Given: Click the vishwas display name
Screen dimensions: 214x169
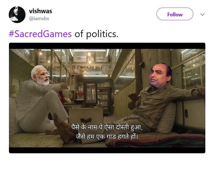Looking at the screenshot, I should tap(41, 11).
